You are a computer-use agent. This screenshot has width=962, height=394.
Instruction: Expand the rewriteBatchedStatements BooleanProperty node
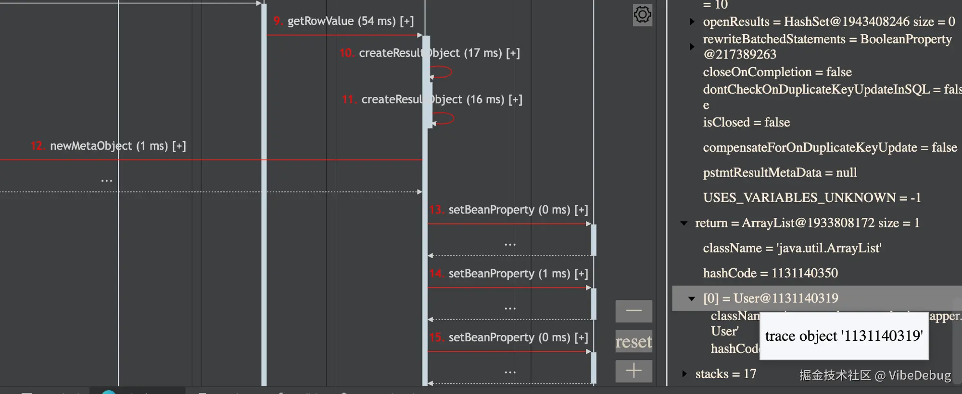(x=692, y=47)
